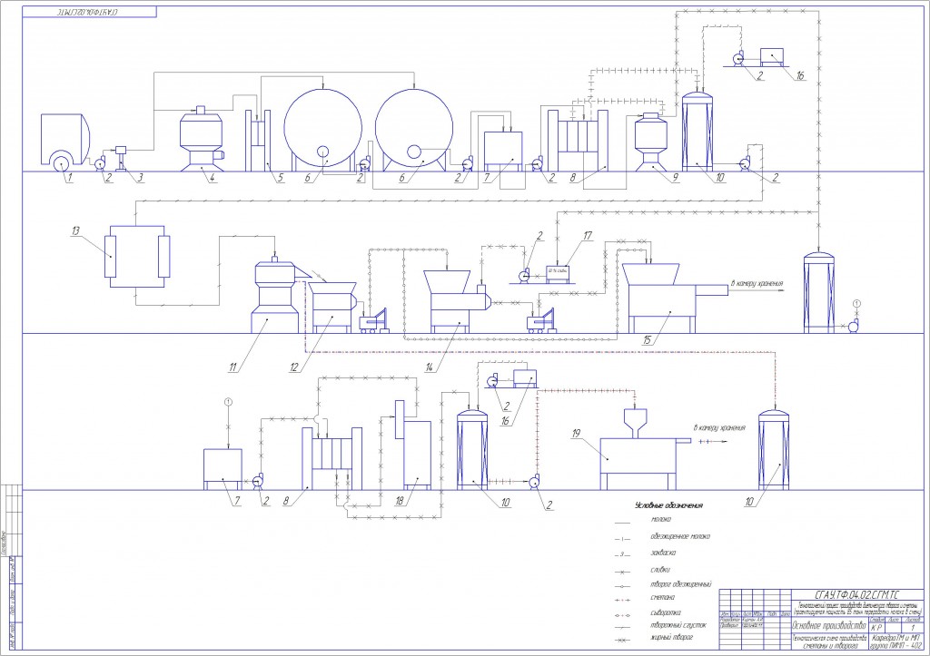The width and height of the screenshot is (930, 656).
Task: Select the hopper unit labeled 12
Action: (x=332, y=307)
